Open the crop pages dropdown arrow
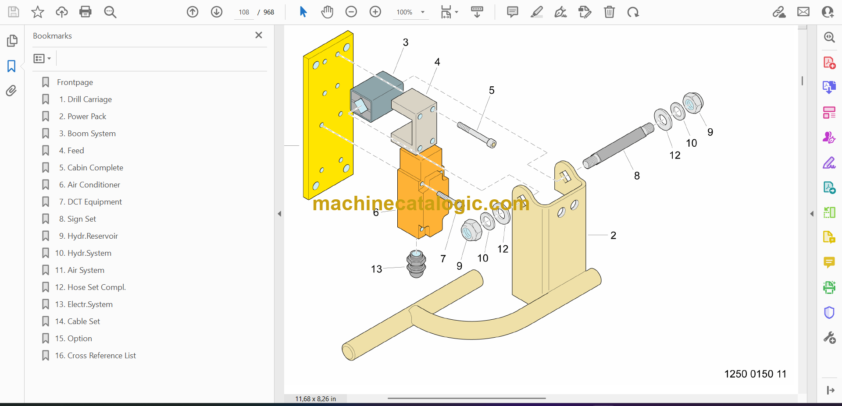This screenshot has height=406, width=842. (x=456, y=12)
